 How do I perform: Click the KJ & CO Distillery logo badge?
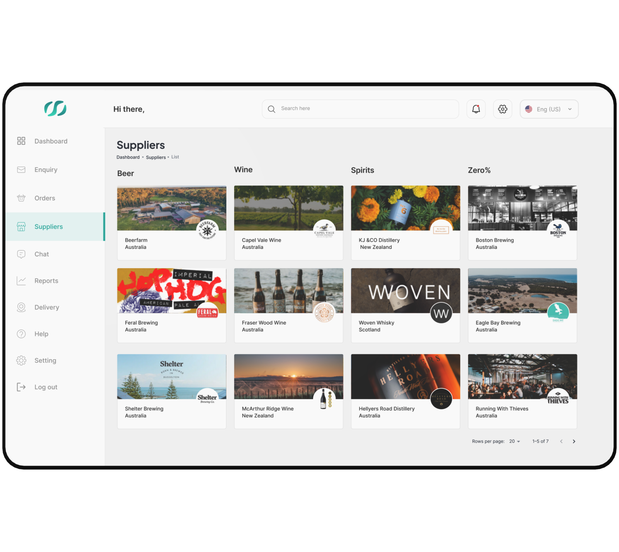pos(441,230)
